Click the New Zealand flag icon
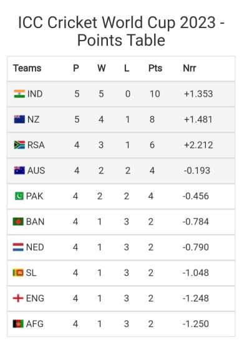Viewport: 242px width, 345px height. pyautogui.click(x=19, y=120)
